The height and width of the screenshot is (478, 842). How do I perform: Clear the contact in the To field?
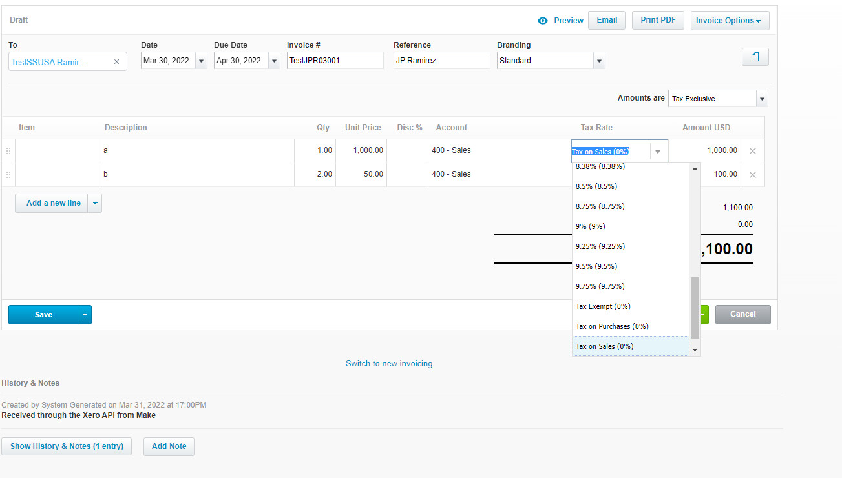(x=116, y=62)
